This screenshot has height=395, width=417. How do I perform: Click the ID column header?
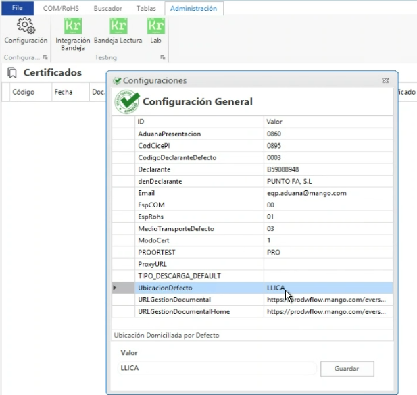199,122
